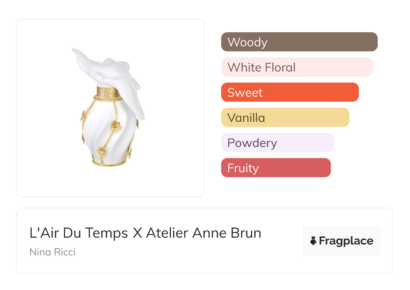Viewport: 410px width, 290px height.
Task: Click the lower gold flower near bottle base
Action: pos(102,151)
